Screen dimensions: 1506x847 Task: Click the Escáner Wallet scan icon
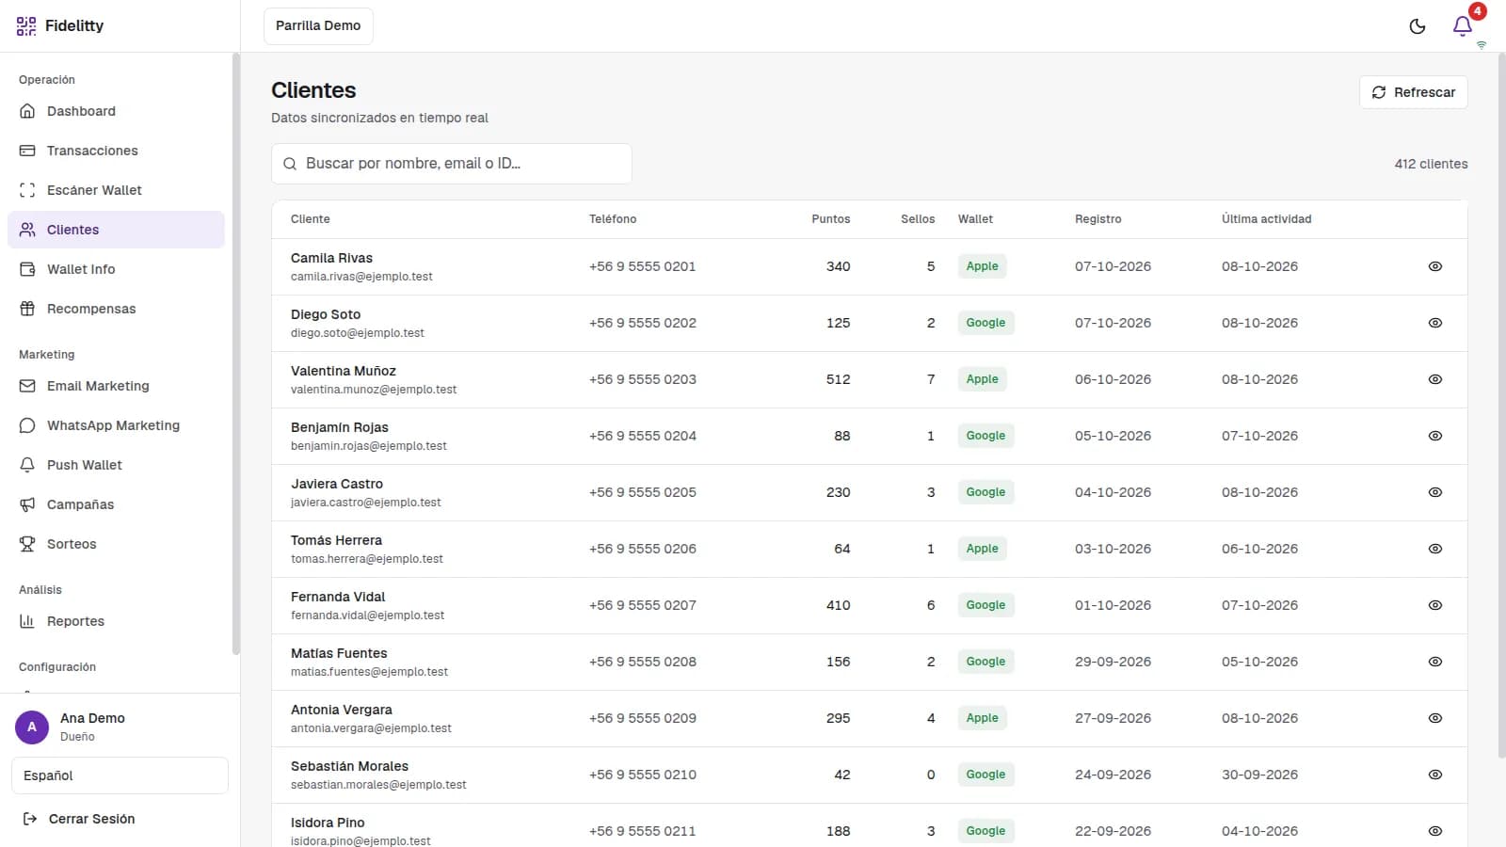(27, 190)
